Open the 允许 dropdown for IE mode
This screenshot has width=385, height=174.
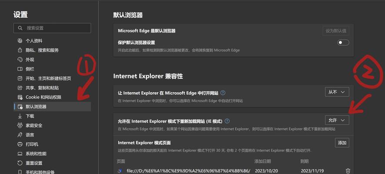click(x=337, y=120)
